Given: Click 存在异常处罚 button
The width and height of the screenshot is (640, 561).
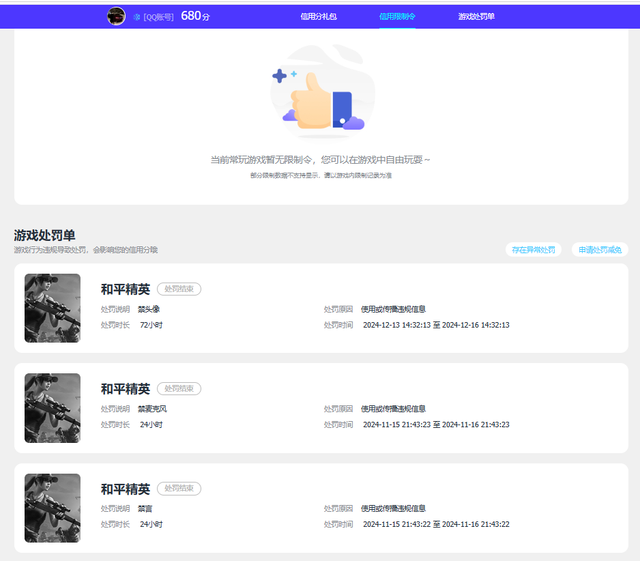Looking at the screenshot, I should point(534,250).
